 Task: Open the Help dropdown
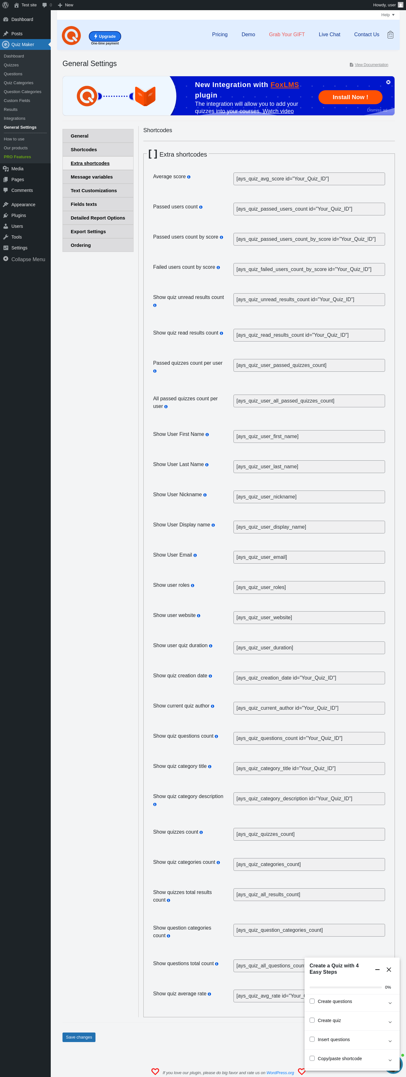tap(388, 15)
